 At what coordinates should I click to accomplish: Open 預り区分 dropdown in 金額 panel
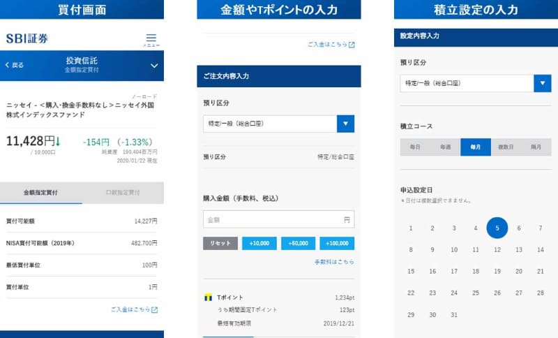click(278, 124)
